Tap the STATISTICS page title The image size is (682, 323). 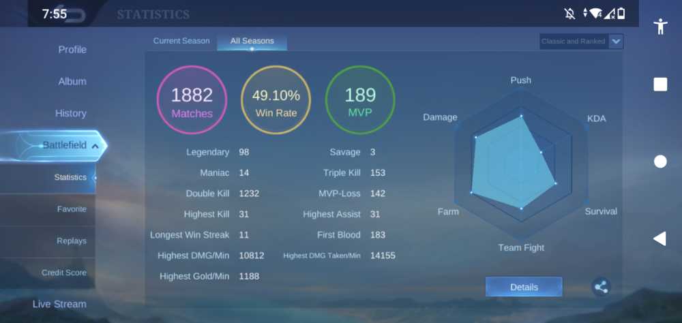(153, 15)
